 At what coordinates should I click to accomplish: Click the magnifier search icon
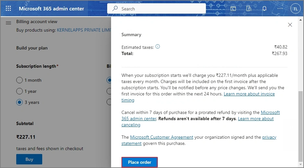(115, 8)
